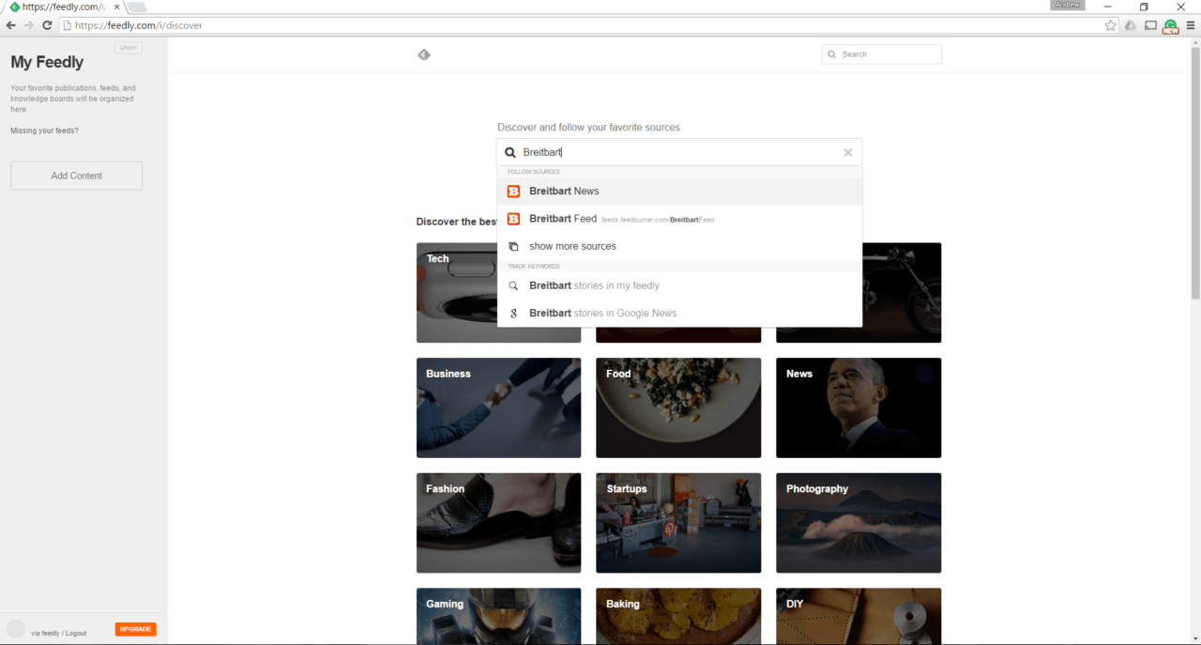Open the Fashion category tile
This screenshot has width=1201, height=645.
pyautogui.click(x=498, y=523)
